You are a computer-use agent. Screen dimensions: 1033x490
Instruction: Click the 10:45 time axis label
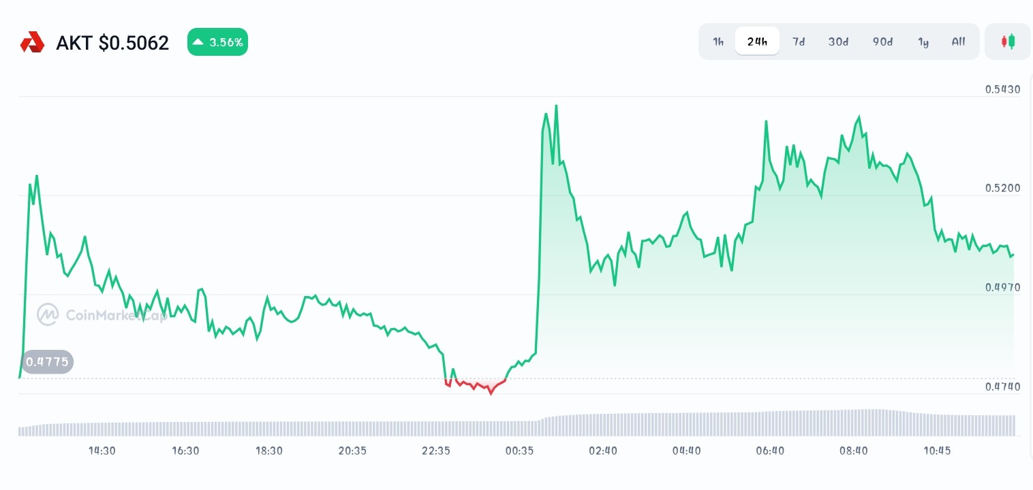[x=937, y=451]
